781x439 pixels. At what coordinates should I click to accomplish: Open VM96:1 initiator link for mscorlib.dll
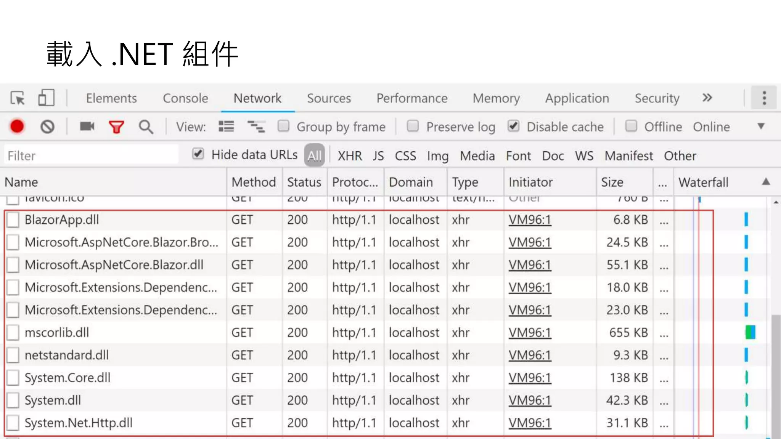pos(530,333)
